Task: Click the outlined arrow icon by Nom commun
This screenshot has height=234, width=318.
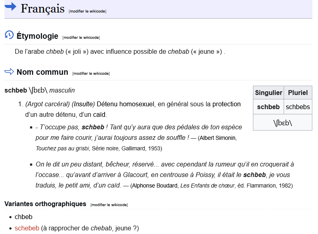Action: click(x=9, y=72)
